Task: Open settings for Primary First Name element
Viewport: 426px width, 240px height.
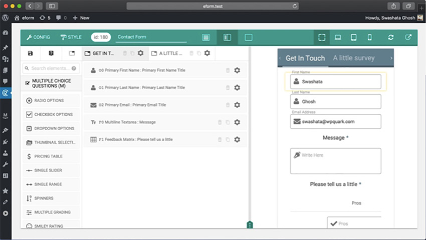Action: coord(237,70)
